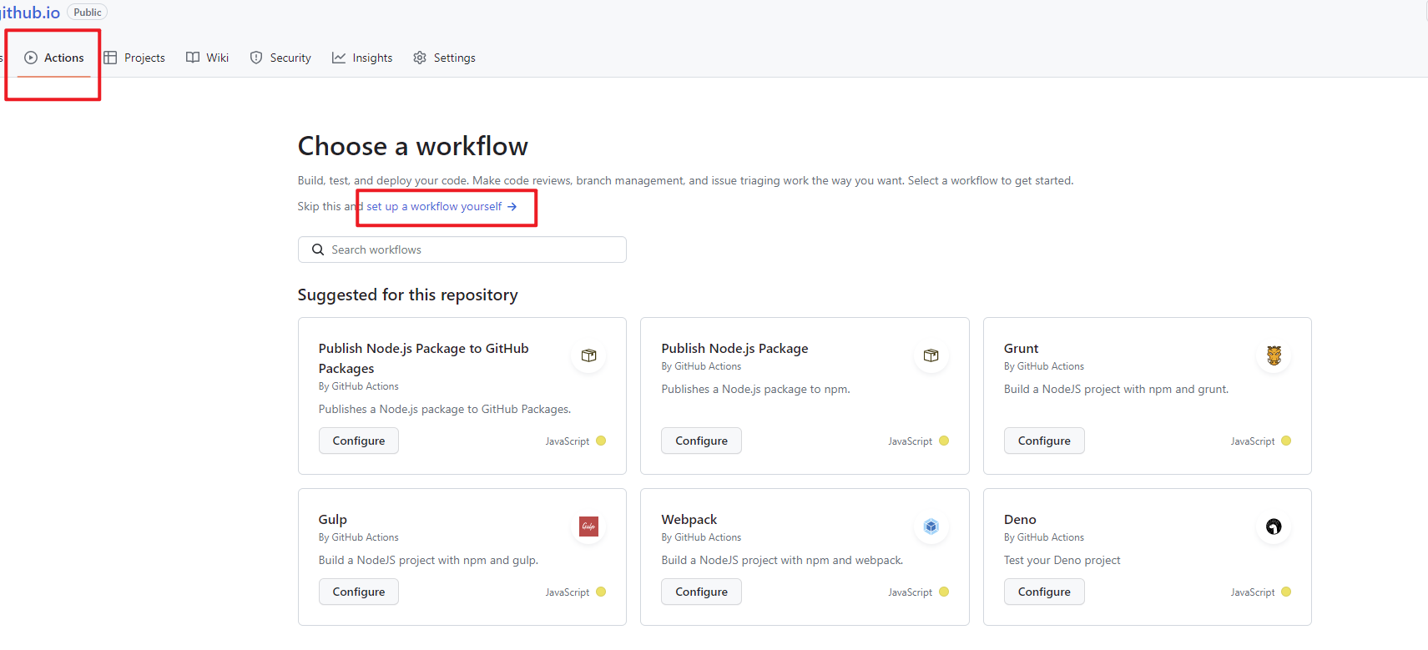This screenshot has height=650, width=1428.
Task: Click 'Build a NodeJS project with npm and gulp.'
Action: [428, 560]
